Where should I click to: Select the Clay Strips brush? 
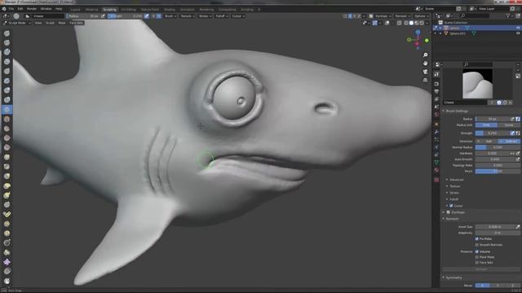pos(7,62)
